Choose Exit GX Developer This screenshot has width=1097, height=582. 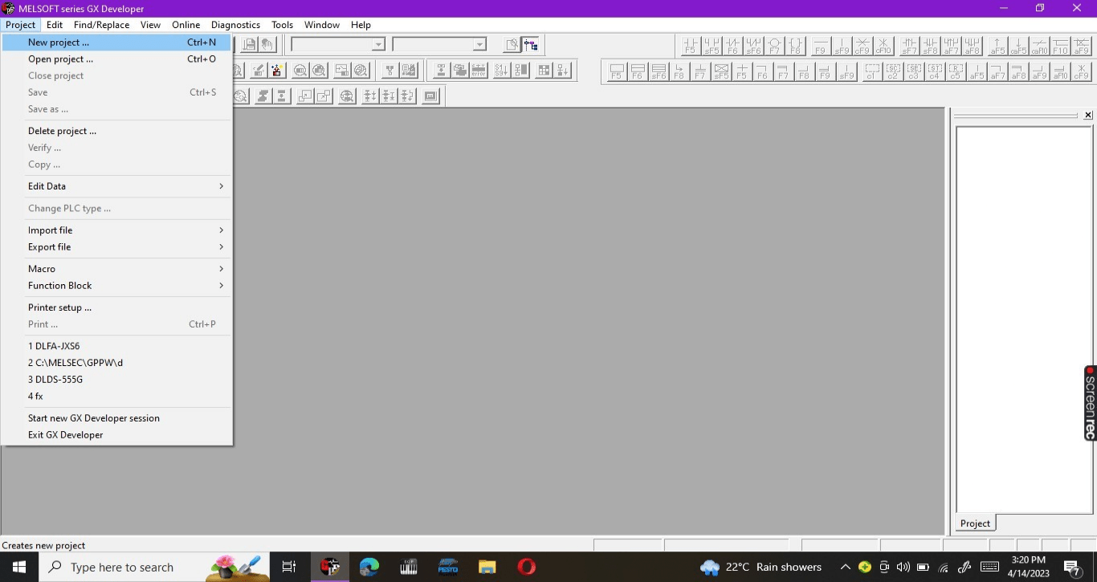coord(117,435)
